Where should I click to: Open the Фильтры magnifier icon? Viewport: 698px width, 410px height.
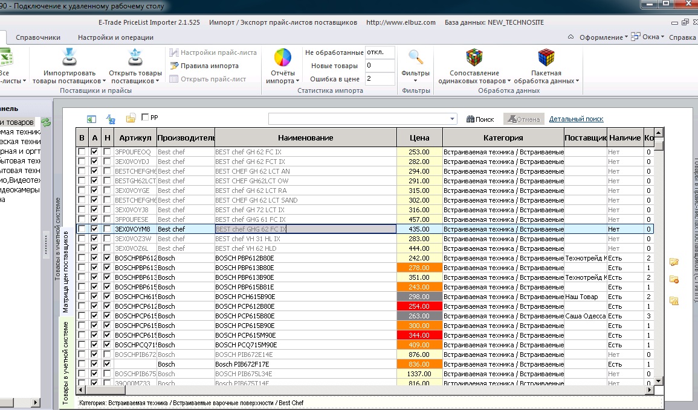click(x=415, y=57)
